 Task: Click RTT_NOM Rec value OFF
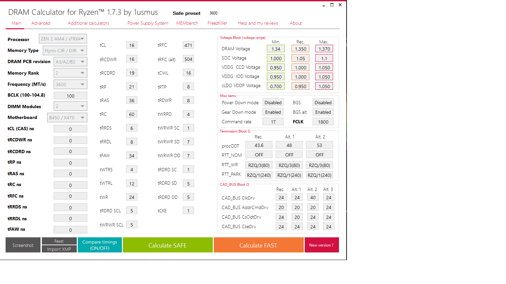pos(259,154)
